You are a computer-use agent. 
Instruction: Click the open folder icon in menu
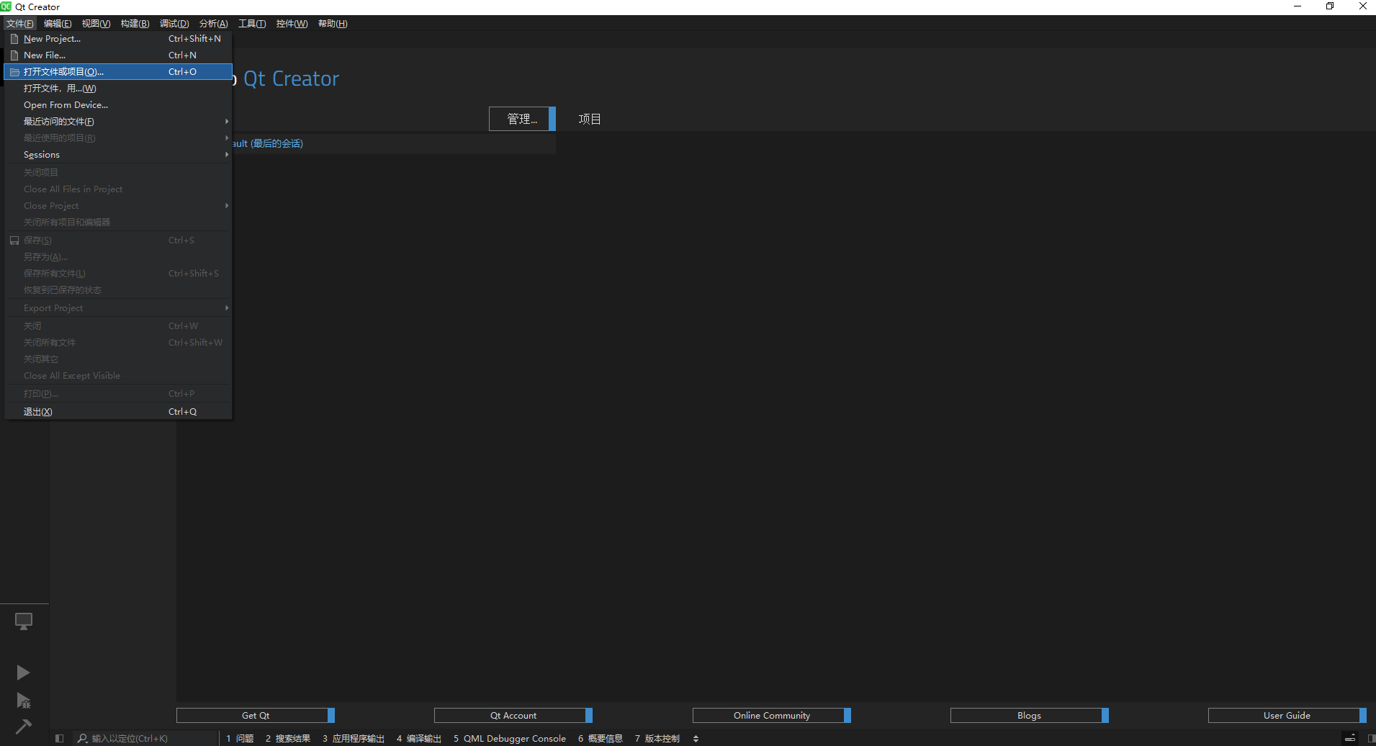14,72
